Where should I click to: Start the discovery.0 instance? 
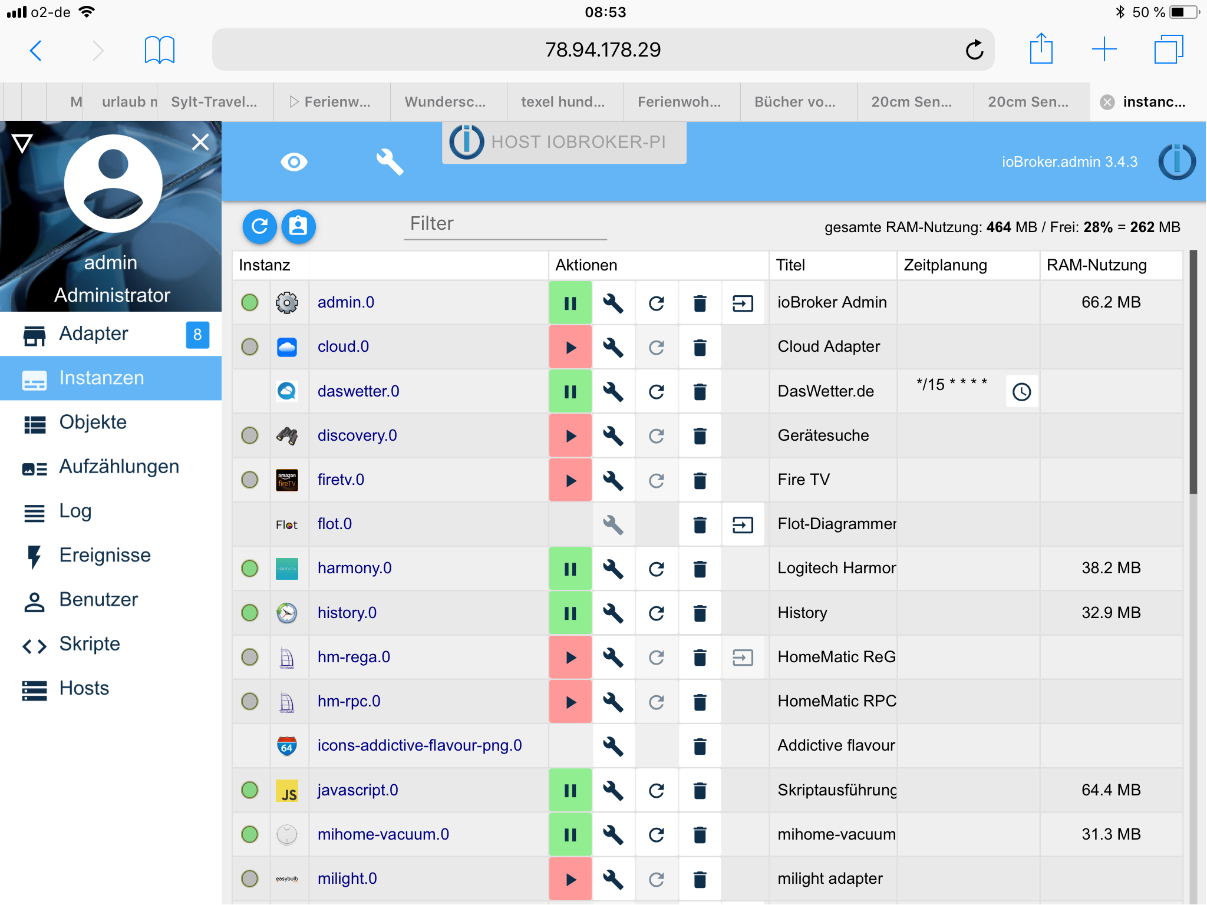[x=570, y=436]
